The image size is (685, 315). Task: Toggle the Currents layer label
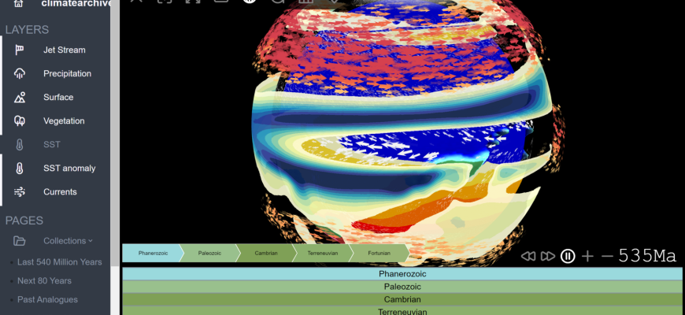click(x=60, y=192)
